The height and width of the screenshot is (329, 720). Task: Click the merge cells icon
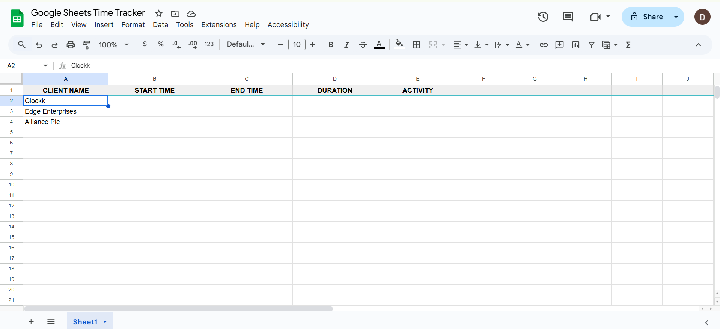433,45
